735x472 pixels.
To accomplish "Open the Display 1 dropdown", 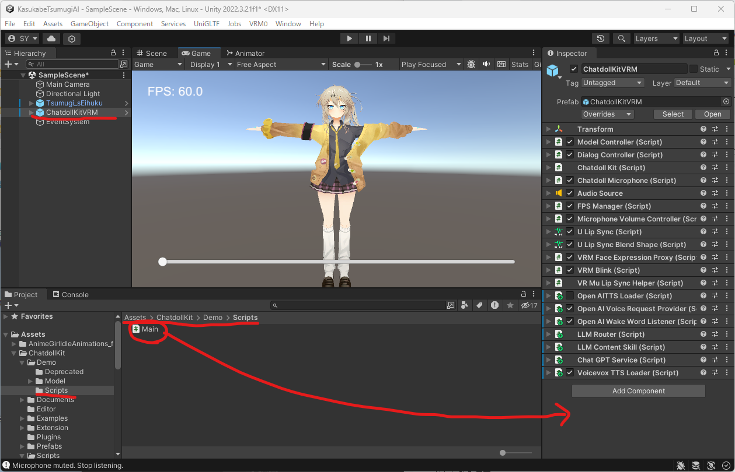I will click(210, 65).
